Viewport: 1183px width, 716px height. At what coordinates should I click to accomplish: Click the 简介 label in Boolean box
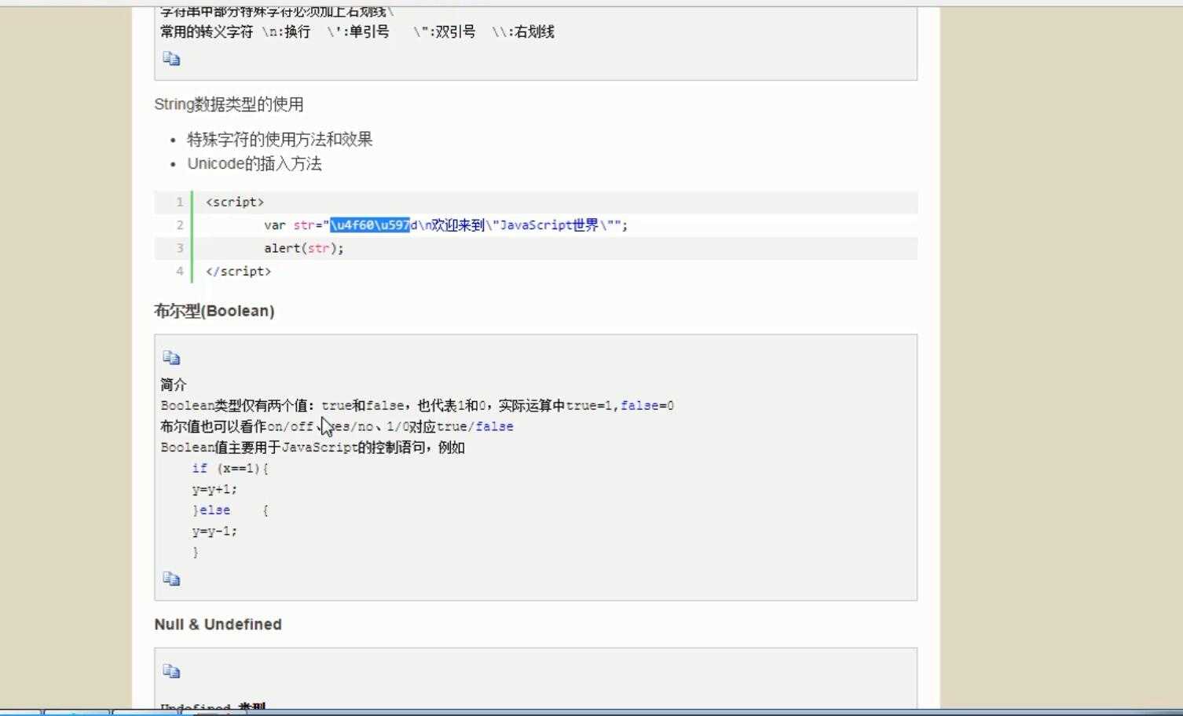174,385
